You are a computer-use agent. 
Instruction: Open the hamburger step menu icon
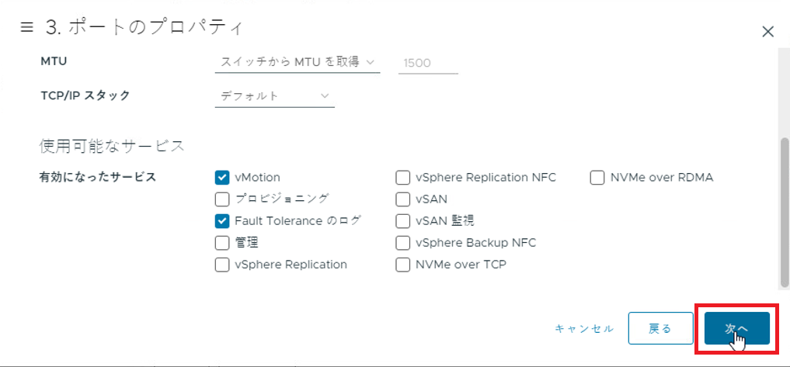[27, 28]
